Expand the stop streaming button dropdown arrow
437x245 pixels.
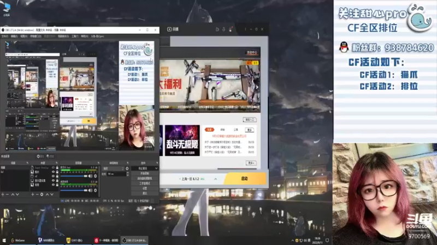click(x=156, y=168)
